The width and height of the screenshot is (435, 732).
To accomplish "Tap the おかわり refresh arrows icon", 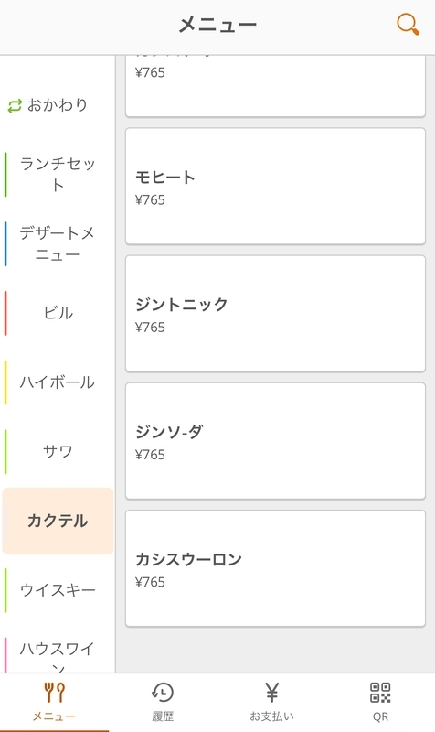I will coord(15,106).
